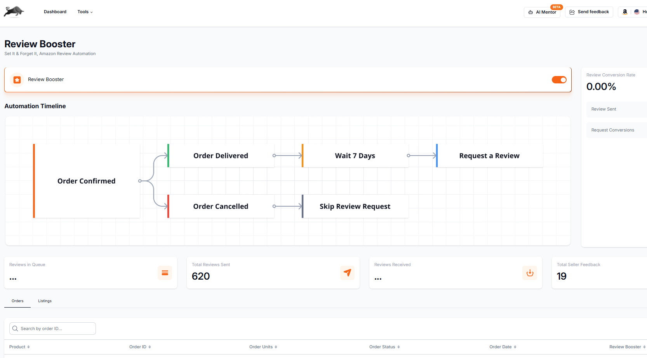This screenshot has height=358, width=647.
Task: Click the Review Conversion Rate label
Action: point(611,75)
